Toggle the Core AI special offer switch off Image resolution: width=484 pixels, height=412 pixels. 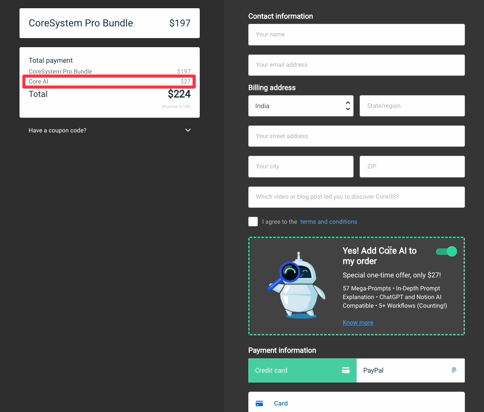coord(446,251)
